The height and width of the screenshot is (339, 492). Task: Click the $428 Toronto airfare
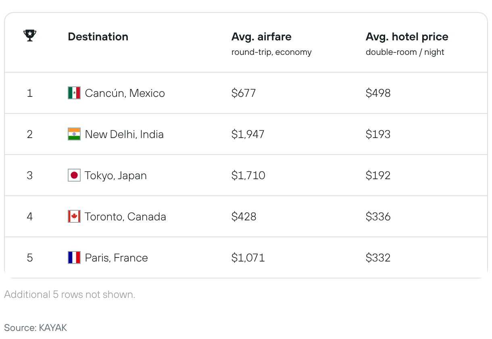point(244,217)
